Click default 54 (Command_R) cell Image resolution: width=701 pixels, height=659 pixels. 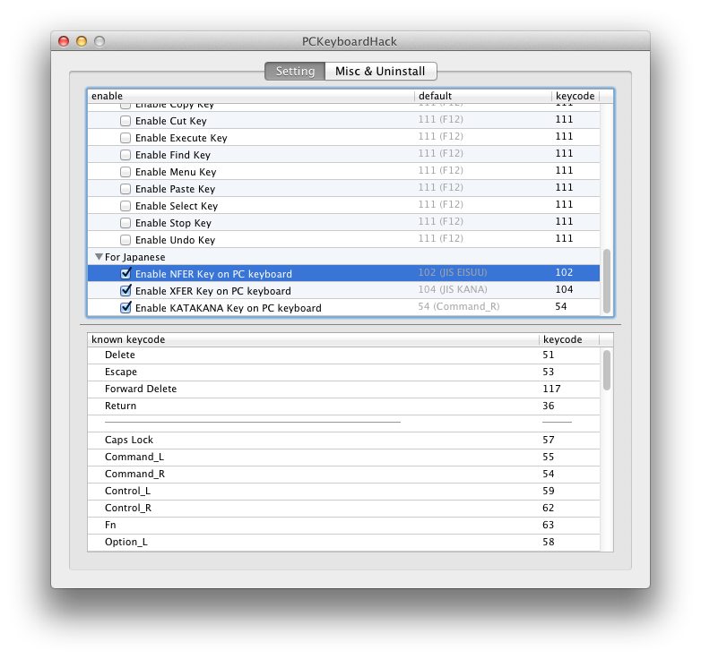459,306
